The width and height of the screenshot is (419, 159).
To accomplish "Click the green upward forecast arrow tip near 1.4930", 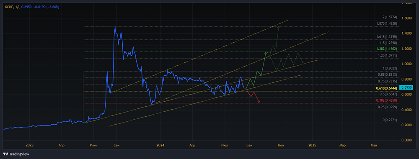I will [x=279, y=27].
